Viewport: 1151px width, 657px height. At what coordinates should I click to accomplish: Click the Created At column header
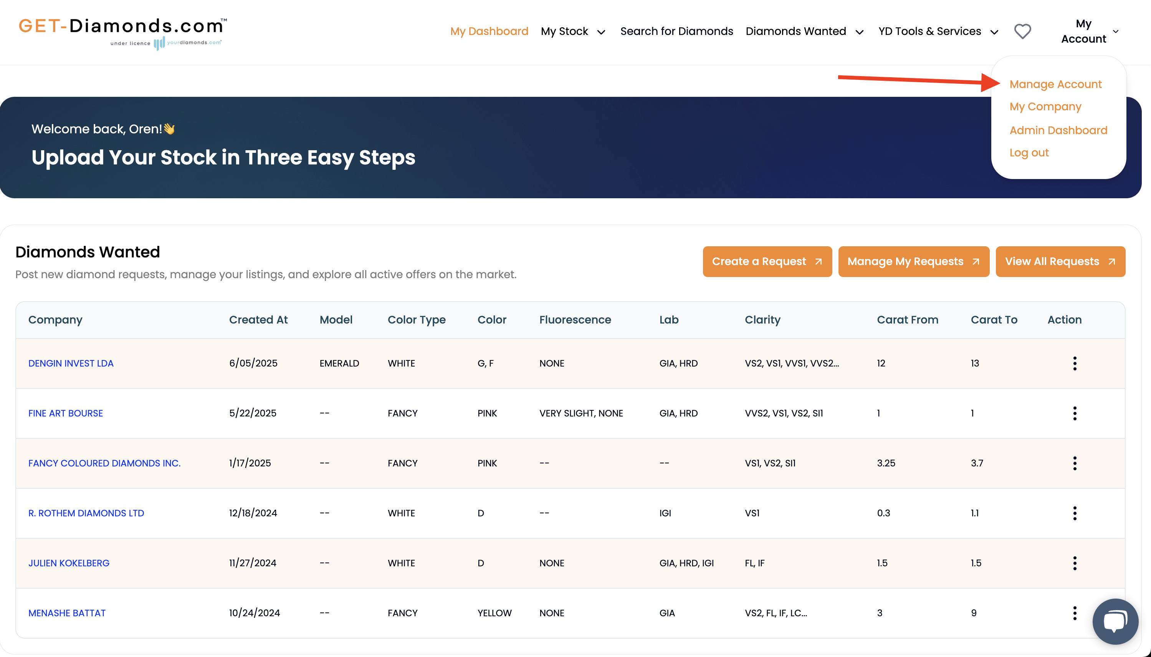(258, 320)
